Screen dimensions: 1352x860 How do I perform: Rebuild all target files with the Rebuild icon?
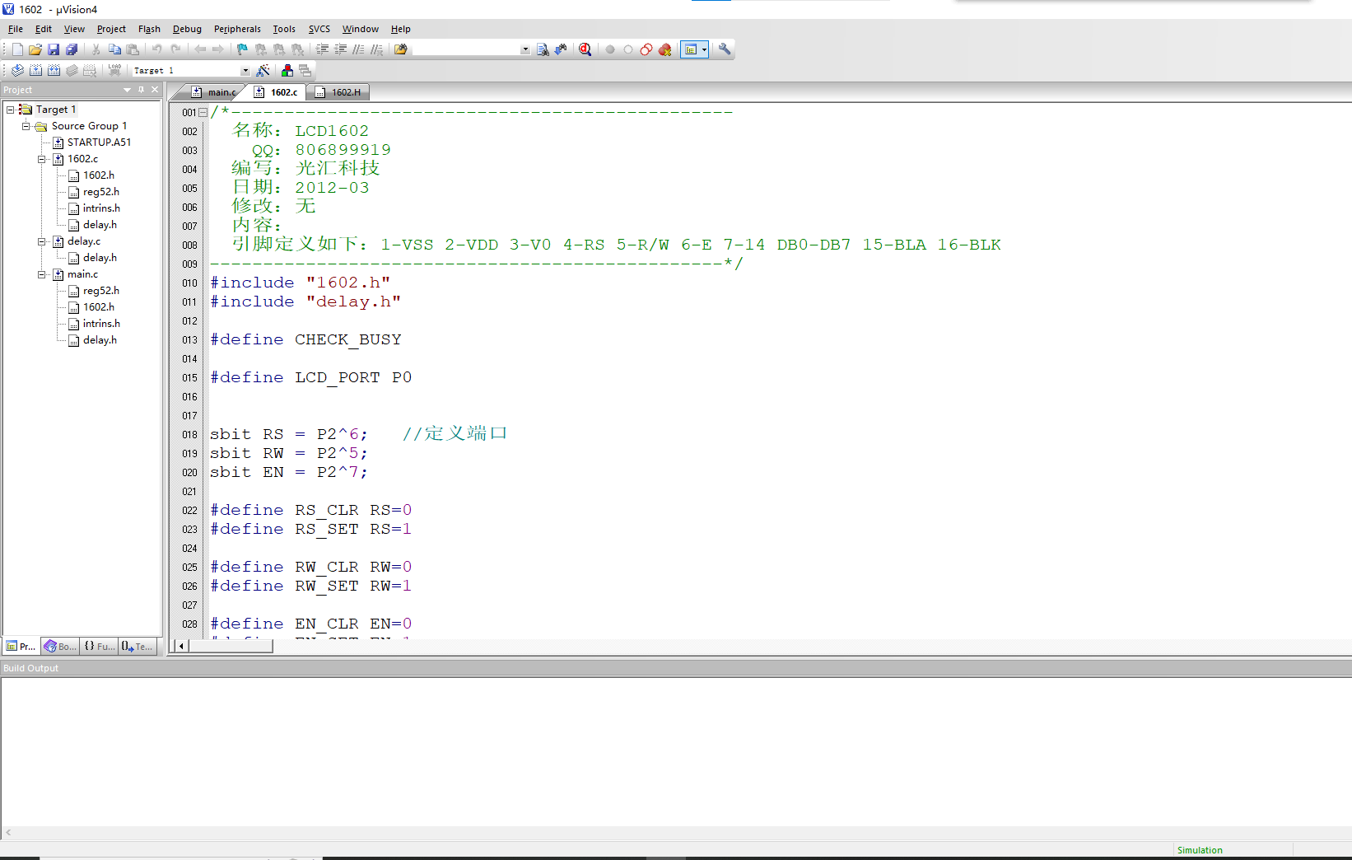point(54,70)
